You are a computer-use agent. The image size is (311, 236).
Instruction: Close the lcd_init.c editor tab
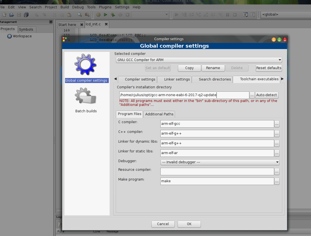106,24
